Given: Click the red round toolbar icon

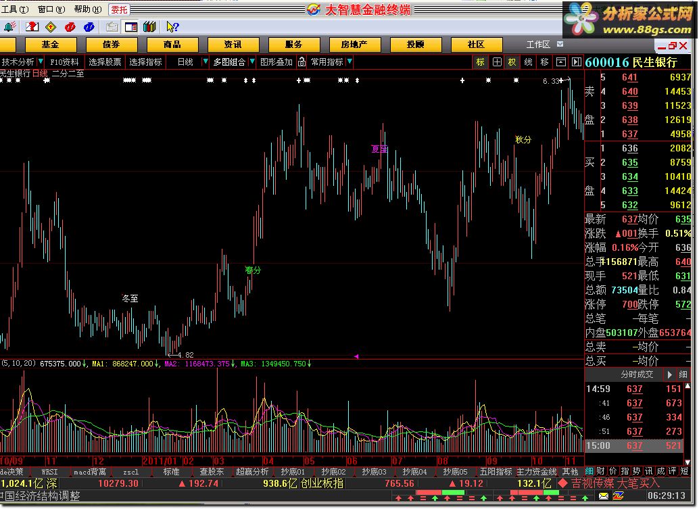Looking at the screenshot, I should (x=70, y=27).
